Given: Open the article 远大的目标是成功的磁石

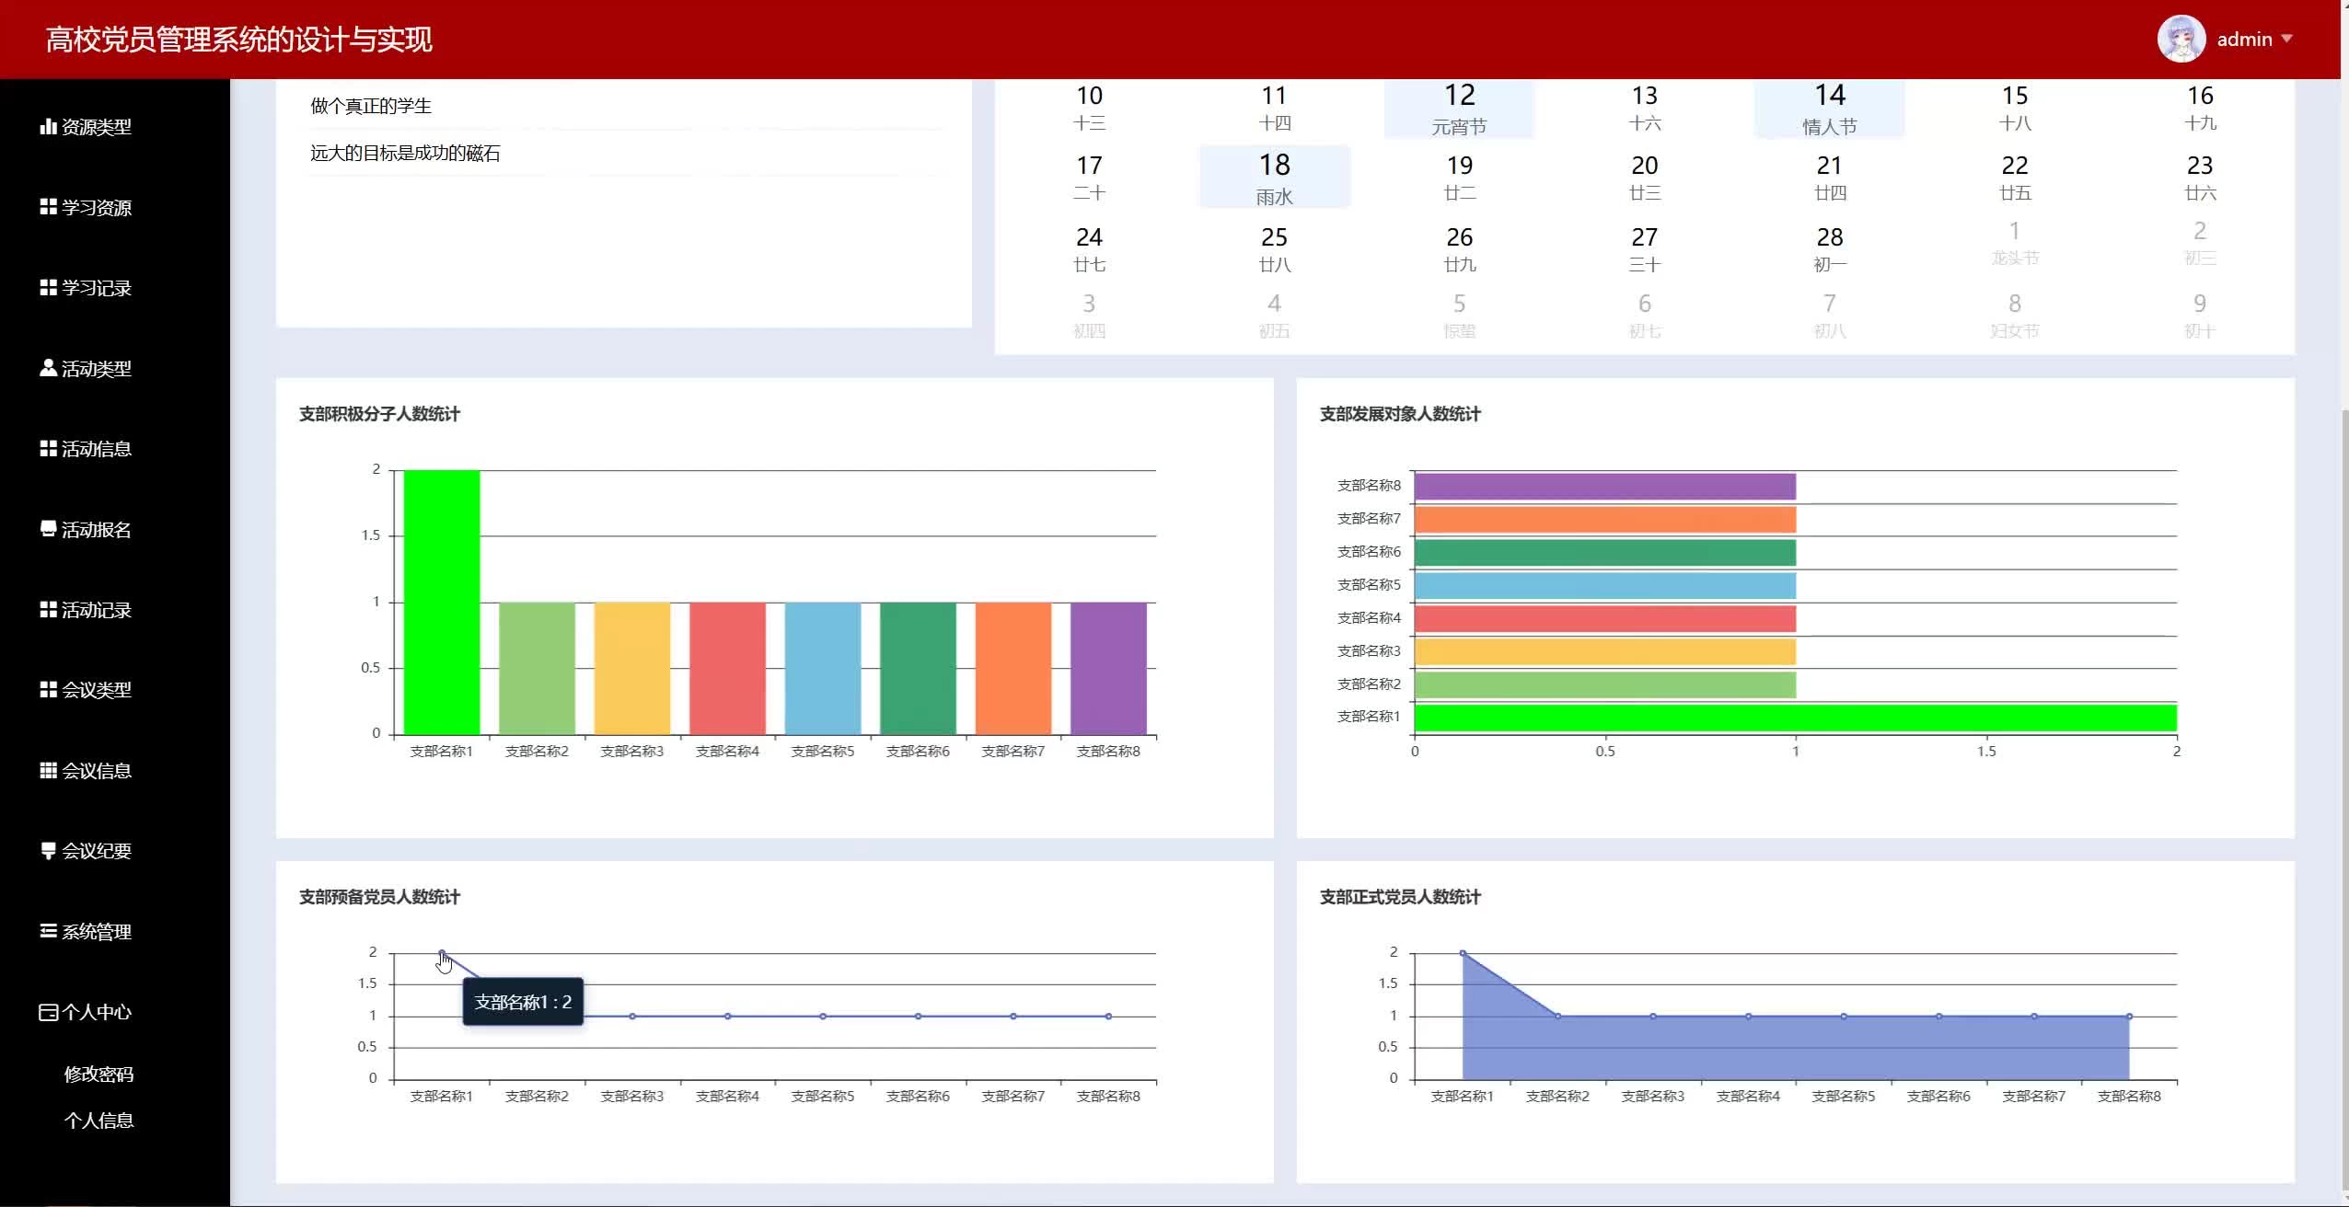Looking at the screenshot, I should (x=405, y=154).
